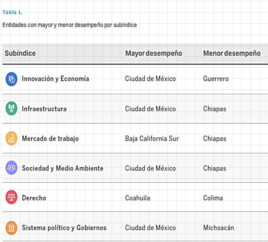Select the Infraestructura row label
The height and width of the screenshot is (242, 268).
click(x=44, y=109)
